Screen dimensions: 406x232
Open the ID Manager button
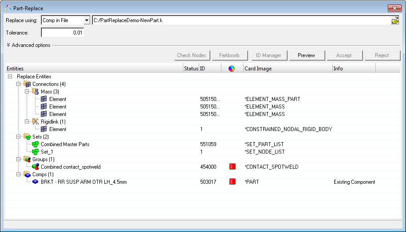[269, 55]
